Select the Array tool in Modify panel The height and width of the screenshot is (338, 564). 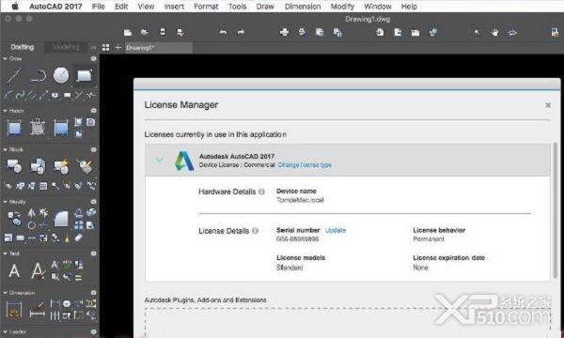coord(79,225)
